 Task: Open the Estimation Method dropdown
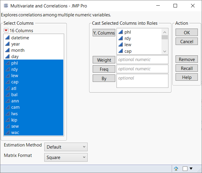point(66,147)
